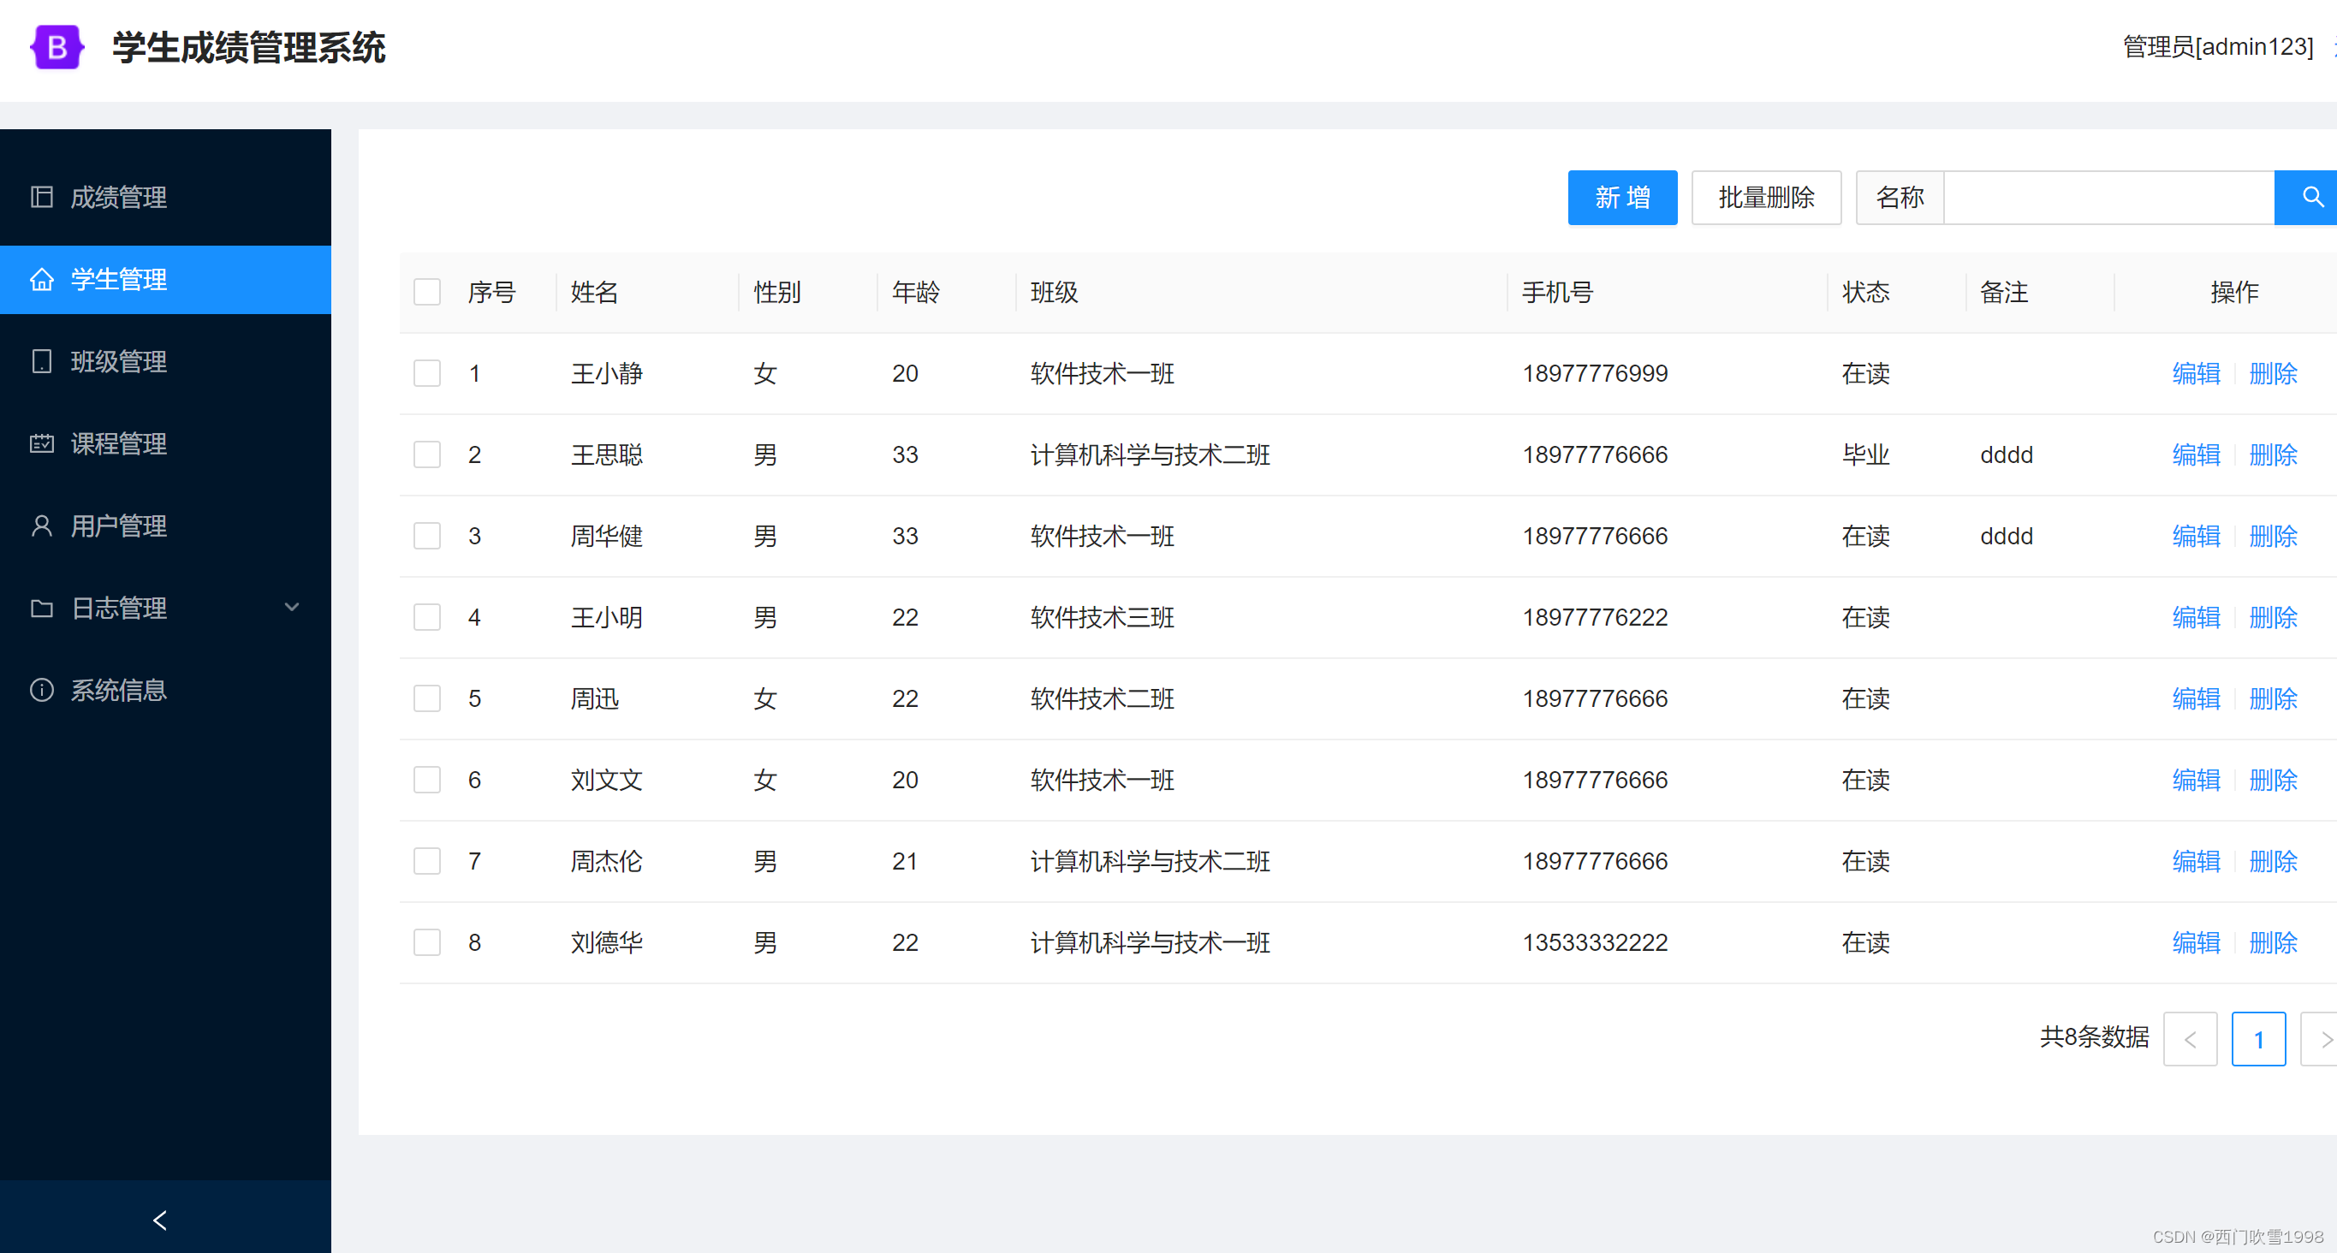Click the 姓名 column header

click(x=594, y=292)
